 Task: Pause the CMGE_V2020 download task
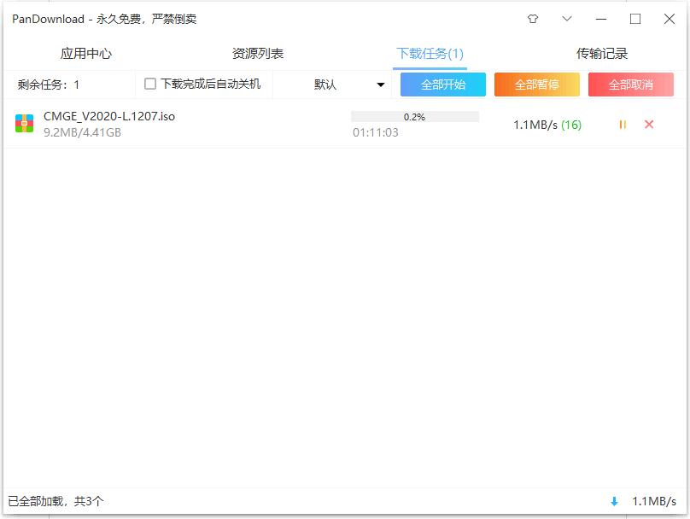(623, 124)
